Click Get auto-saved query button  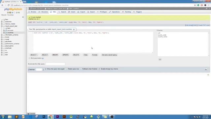(109, 55)
